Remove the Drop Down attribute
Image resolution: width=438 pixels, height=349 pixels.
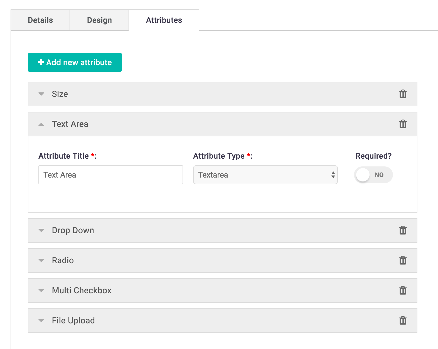[403, 230]
